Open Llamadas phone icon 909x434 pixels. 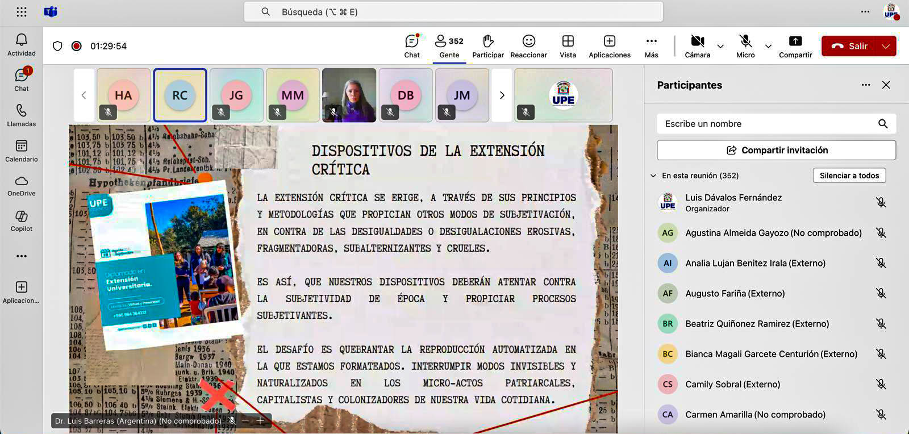click(22, 115)
